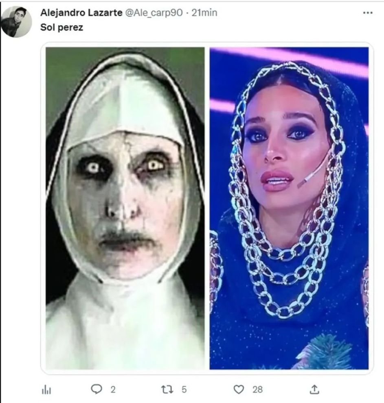Screen dimensions: 384x403
Task: Click the share upload arrow icon
Action: (x=314, y=389)
